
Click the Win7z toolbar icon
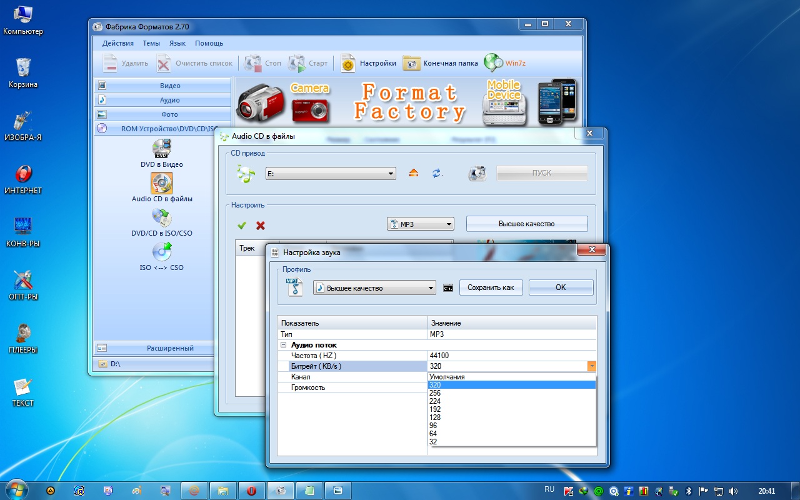[x=493, y=63]
